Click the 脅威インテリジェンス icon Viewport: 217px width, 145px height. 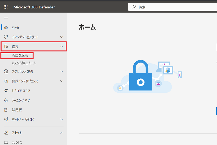point(6,81)
